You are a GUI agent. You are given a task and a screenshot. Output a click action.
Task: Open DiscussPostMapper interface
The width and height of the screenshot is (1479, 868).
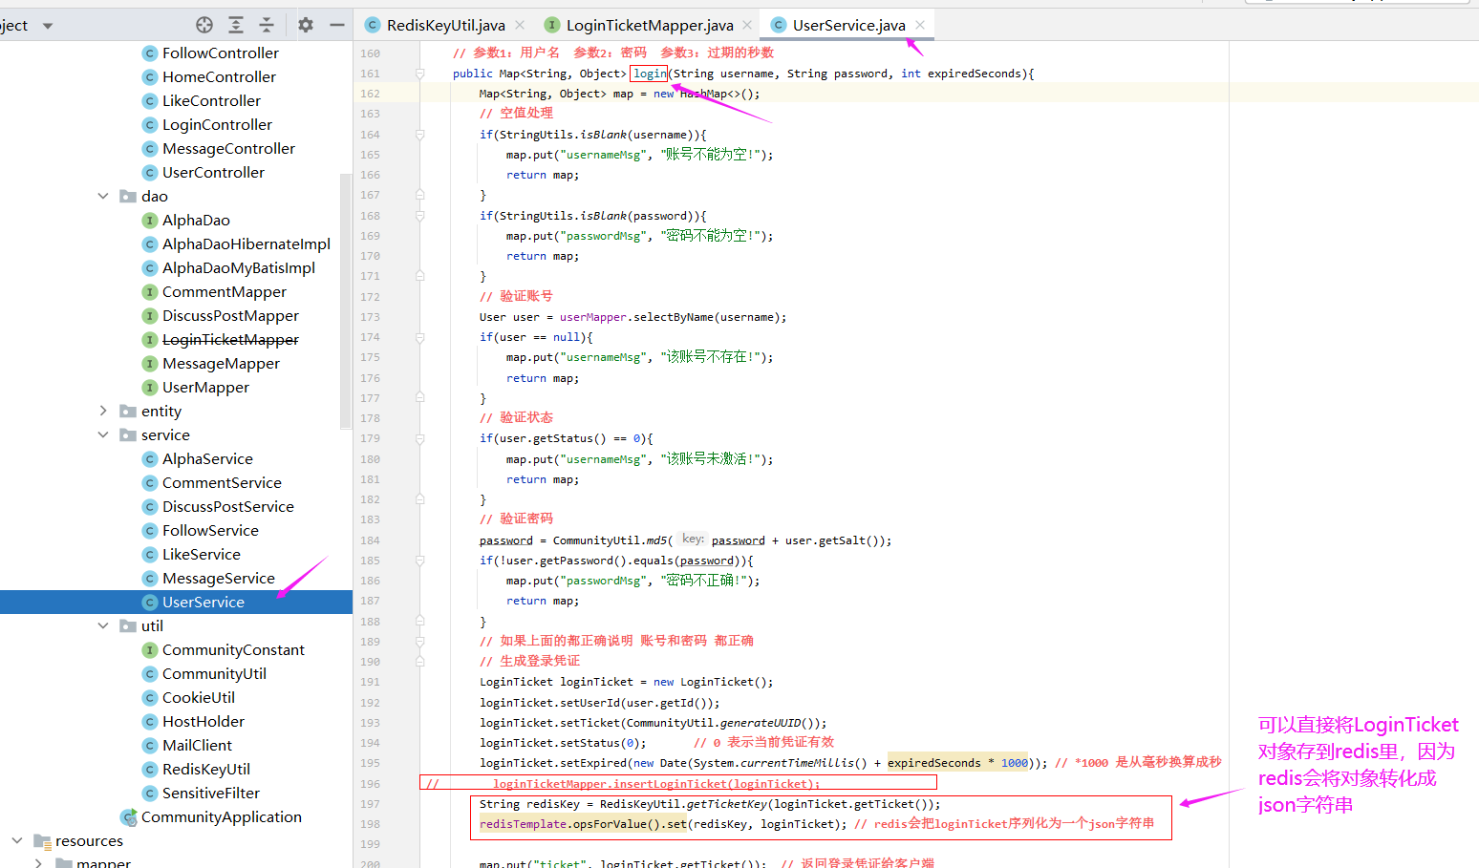coord(230,315)
